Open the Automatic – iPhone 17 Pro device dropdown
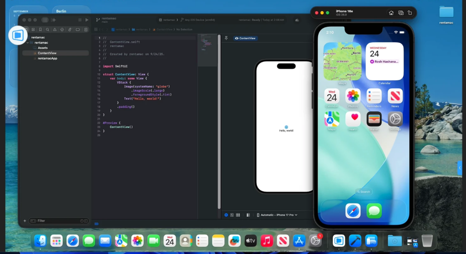The image size is (466, 254). click(277, 215)
